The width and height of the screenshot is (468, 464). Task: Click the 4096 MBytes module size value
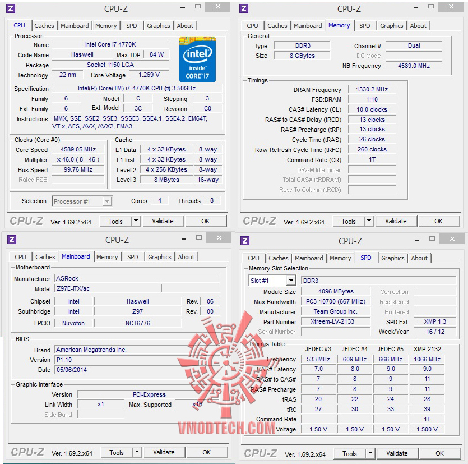tap(336, 291)
